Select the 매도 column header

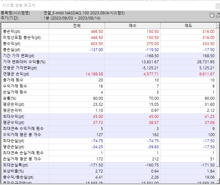coord(188,26)
